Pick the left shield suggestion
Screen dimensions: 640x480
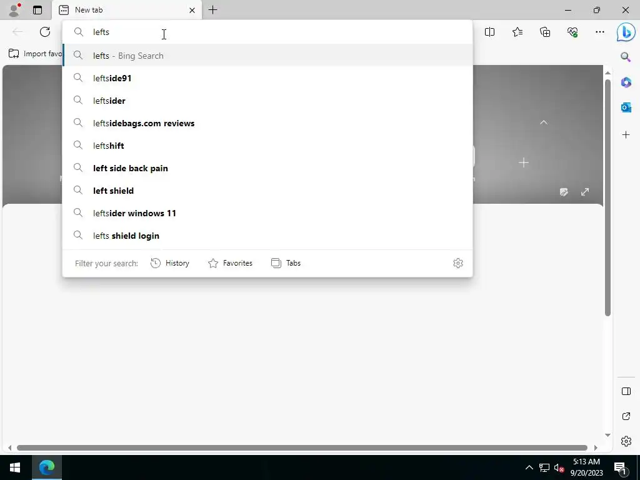pyautogui.click(x=267, y=190)
